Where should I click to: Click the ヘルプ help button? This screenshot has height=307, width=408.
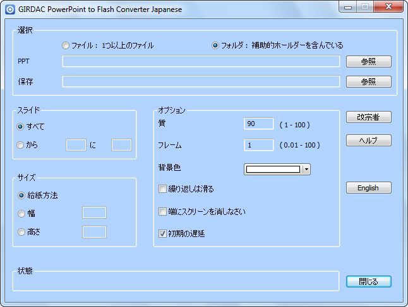coord(368,140)
